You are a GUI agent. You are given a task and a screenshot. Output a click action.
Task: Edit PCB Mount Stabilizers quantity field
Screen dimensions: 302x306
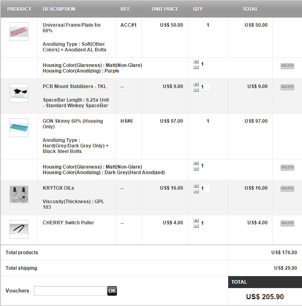click(x=205, y=87)
